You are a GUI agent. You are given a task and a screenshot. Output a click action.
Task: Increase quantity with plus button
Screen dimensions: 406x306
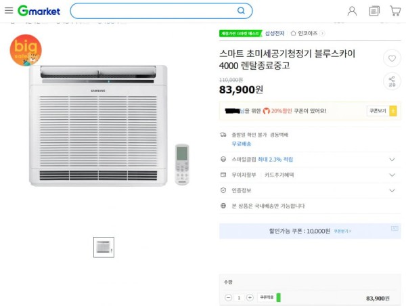point(250,297)
